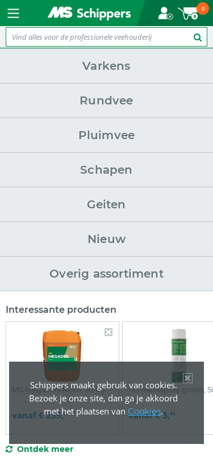Go to the Schapen category
Screen dimensions: 213x461
(x=107, y=170)
